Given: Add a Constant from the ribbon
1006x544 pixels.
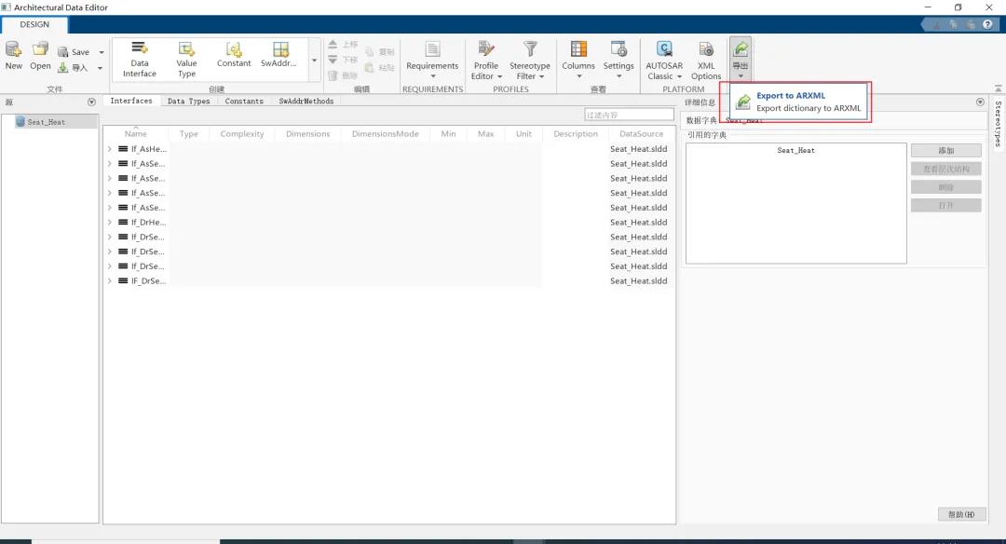Looking at the screenshot, I should (234, 56).
